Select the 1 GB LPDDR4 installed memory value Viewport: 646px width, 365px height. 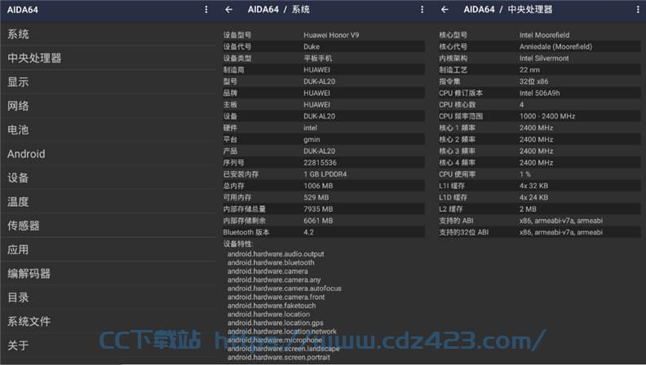[325, 174]
